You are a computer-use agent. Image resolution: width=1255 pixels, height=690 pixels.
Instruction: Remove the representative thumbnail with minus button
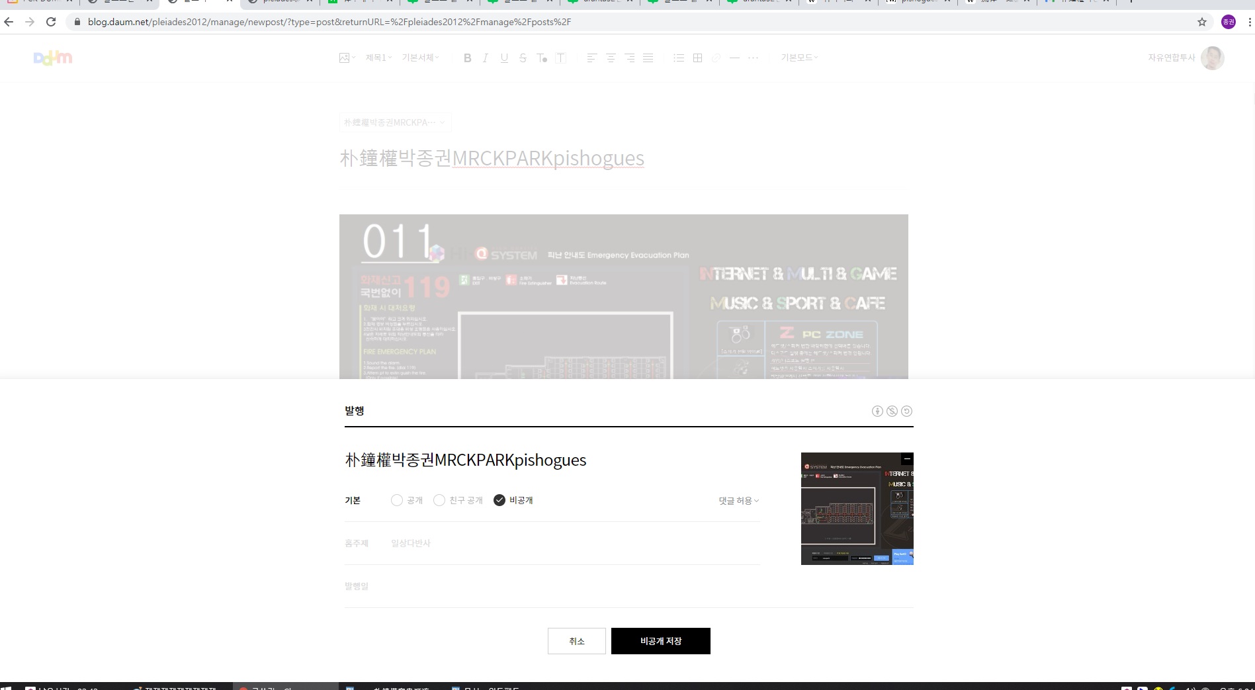click(x=907, y=458)
